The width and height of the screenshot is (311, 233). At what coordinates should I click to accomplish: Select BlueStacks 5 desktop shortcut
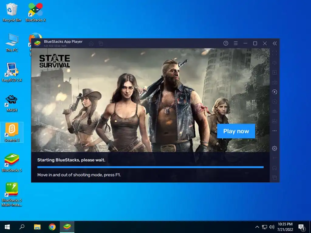[x=12, y=163]
